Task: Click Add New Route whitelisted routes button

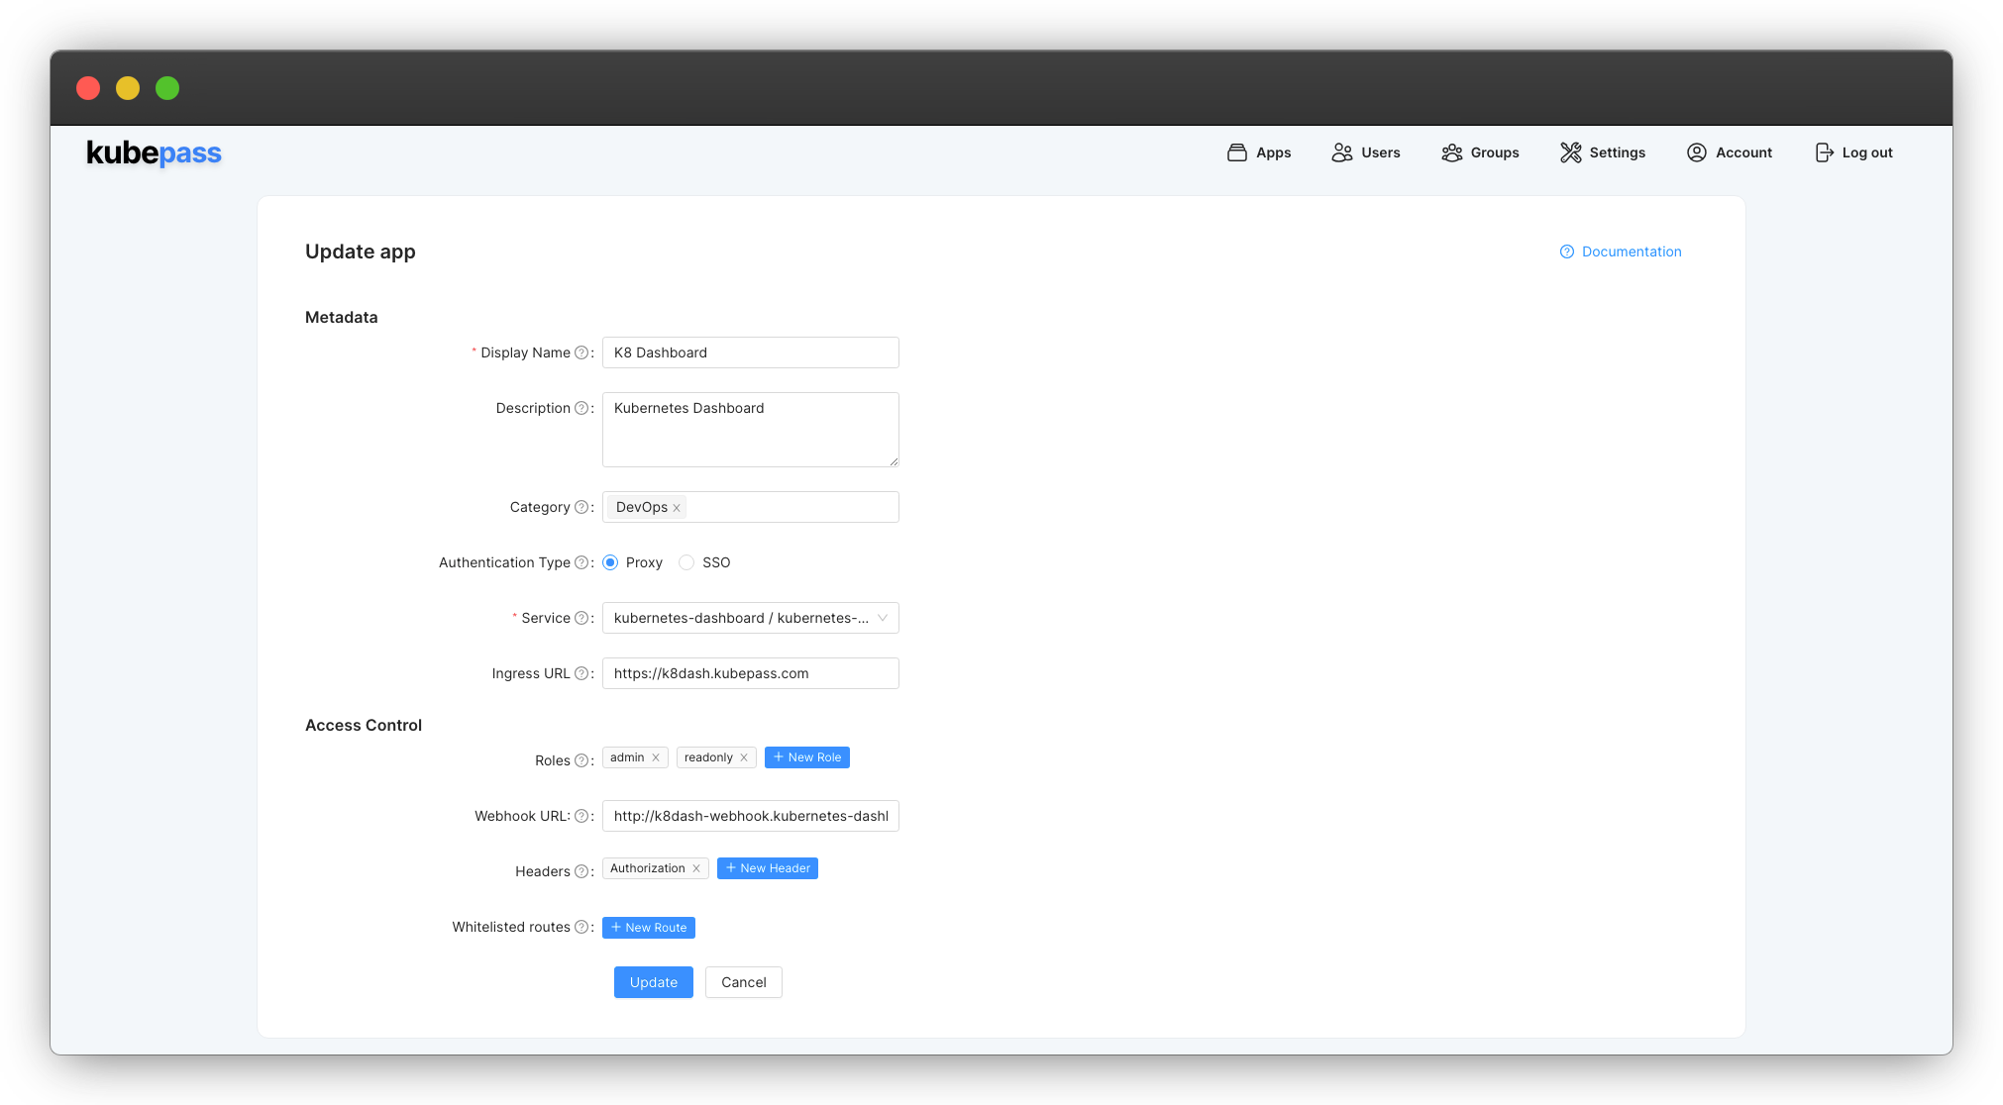Action: coord(648,927)
